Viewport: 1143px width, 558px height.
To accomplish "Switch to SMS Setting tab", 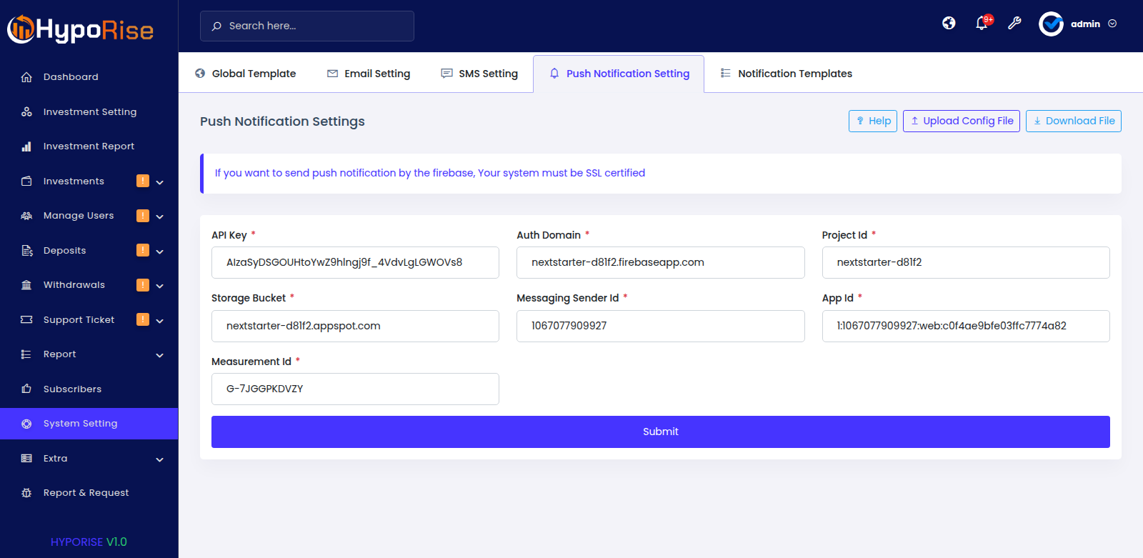I will 479,74.
